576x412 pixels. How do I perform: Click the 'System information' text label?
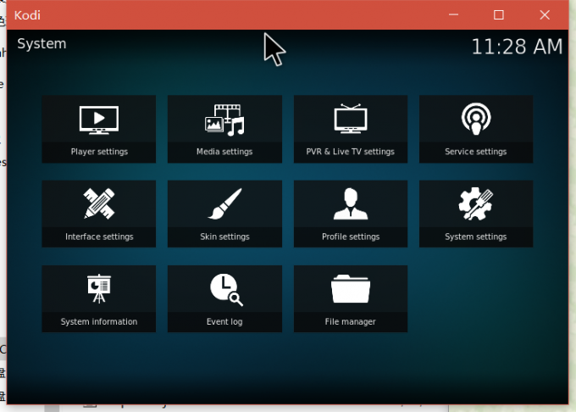pos(98,321)
